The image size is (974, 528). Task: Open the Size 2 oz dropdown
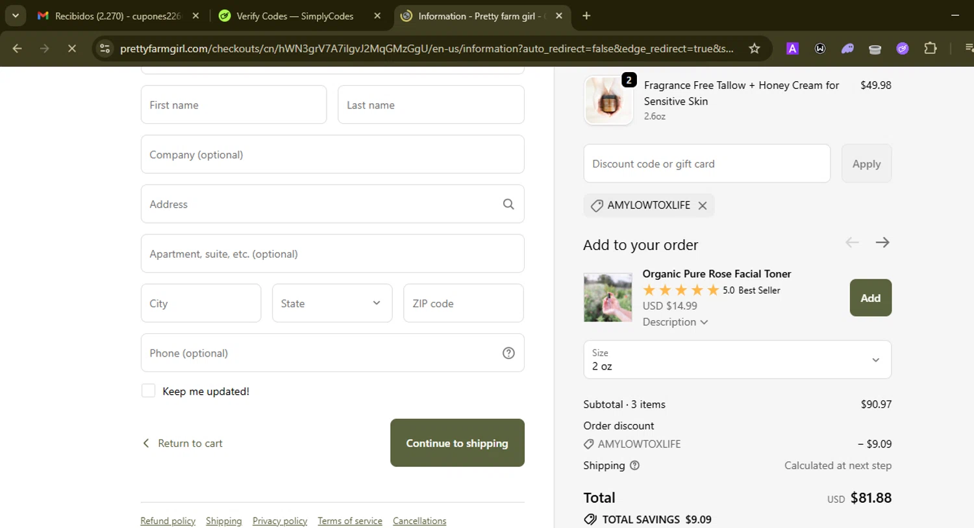(737, 359)
